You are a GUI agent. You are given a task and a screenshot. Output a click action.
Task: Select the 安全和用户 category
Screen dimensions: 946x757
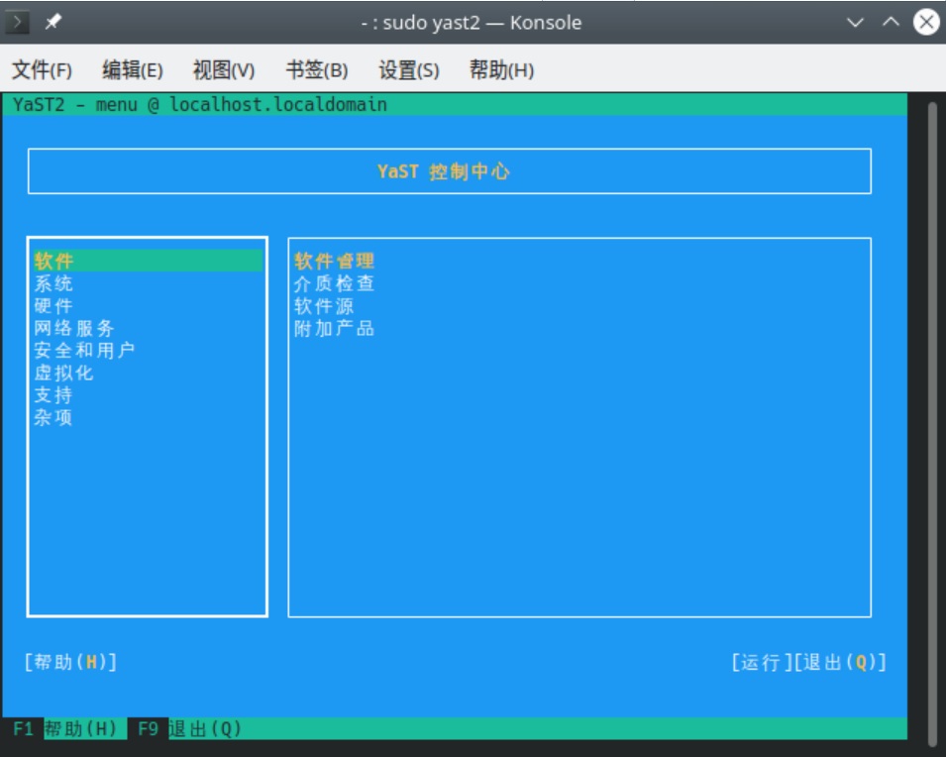pyautogui.click(x=84, y=350)
